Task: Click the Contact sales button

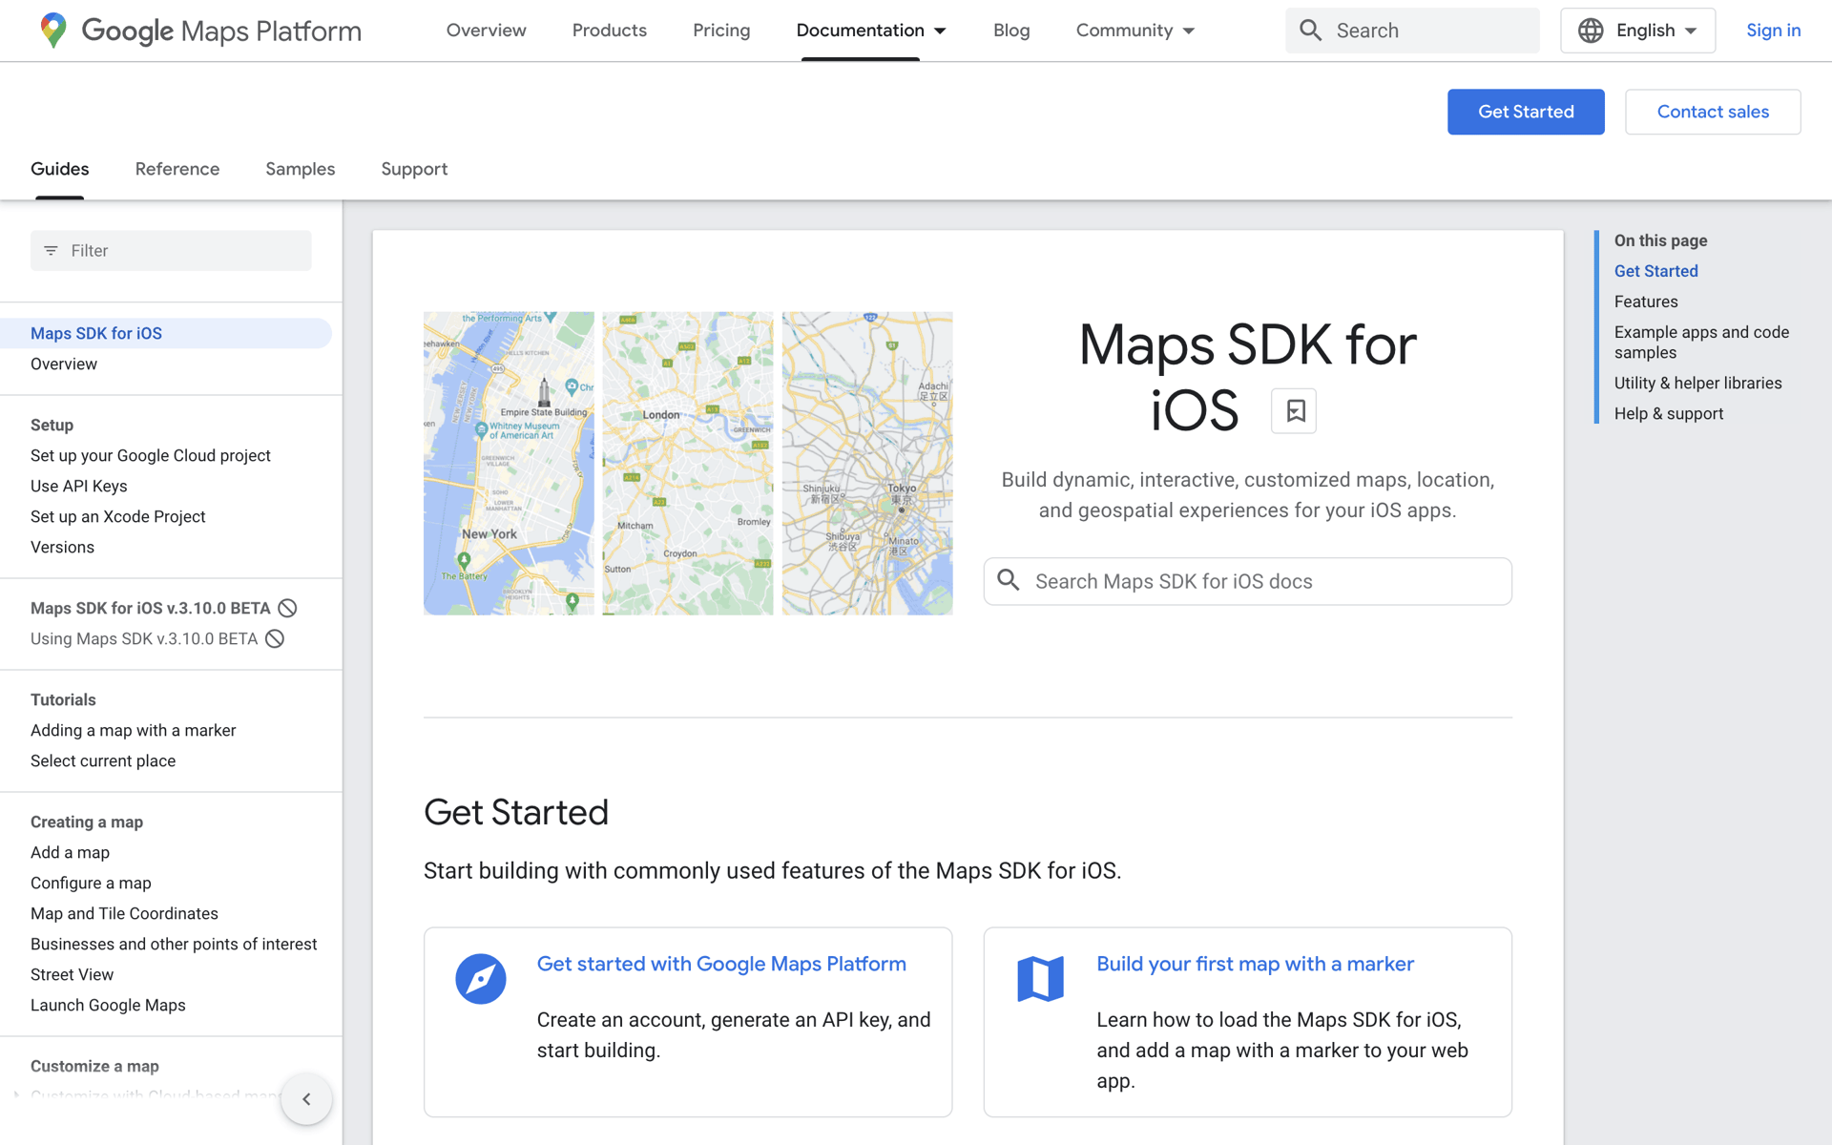Action: [1713, 112]
